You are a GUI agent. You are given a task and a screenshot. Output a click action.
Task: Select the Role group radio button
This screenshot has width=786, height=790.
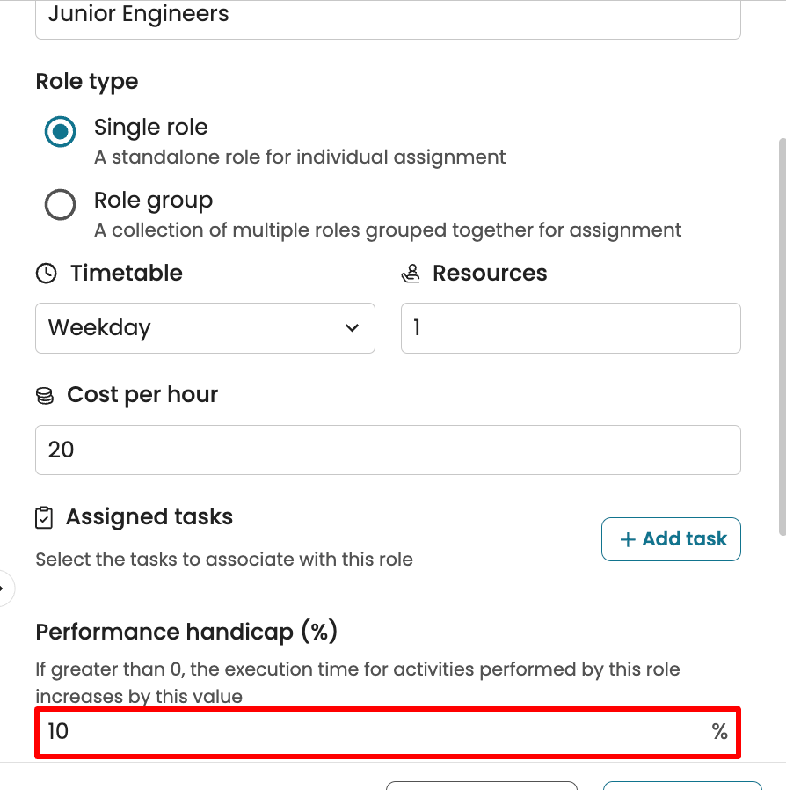tap(60, 206)
